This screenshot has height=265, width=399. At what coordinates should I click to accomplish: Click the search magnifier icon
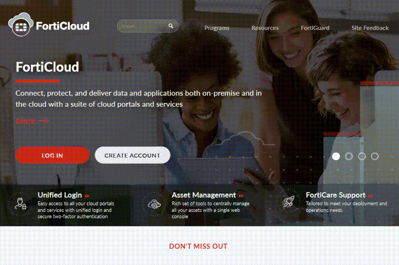pyautogui.click(x=171, y=26)
